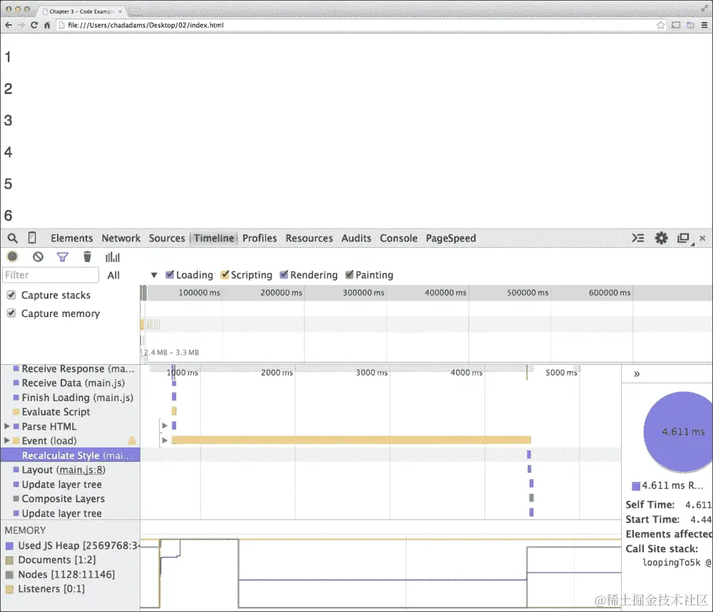This screenshot has height=612, width=713.
Task: Open the Sources tab
Action: tap(167, 238)
